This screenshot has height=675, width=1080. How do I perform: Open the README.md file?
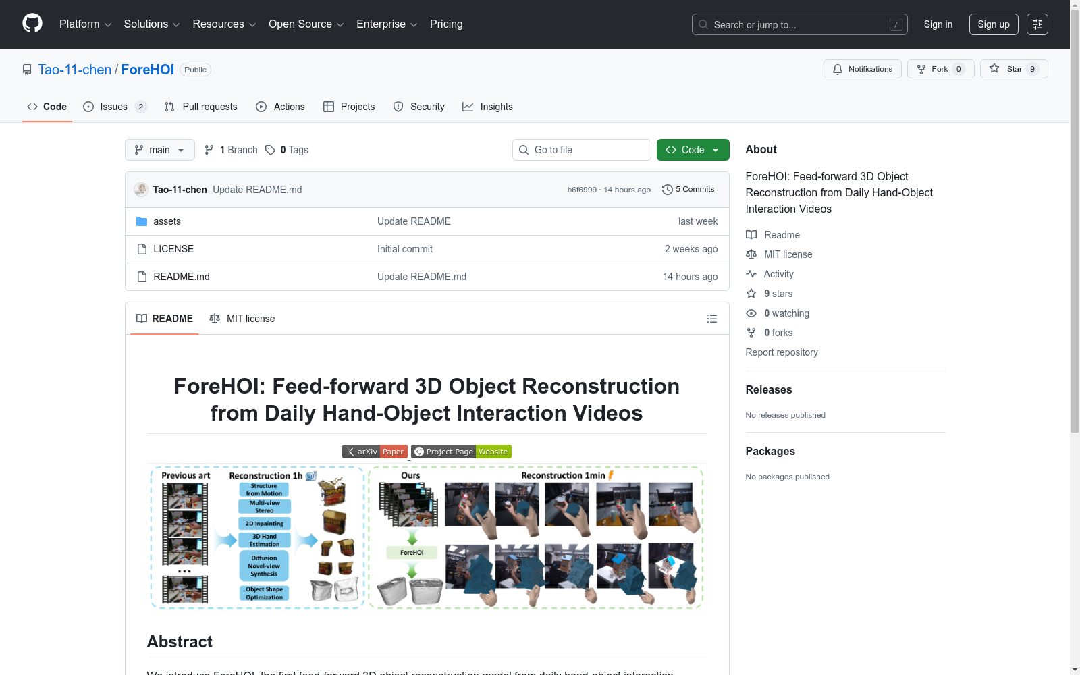182,277
